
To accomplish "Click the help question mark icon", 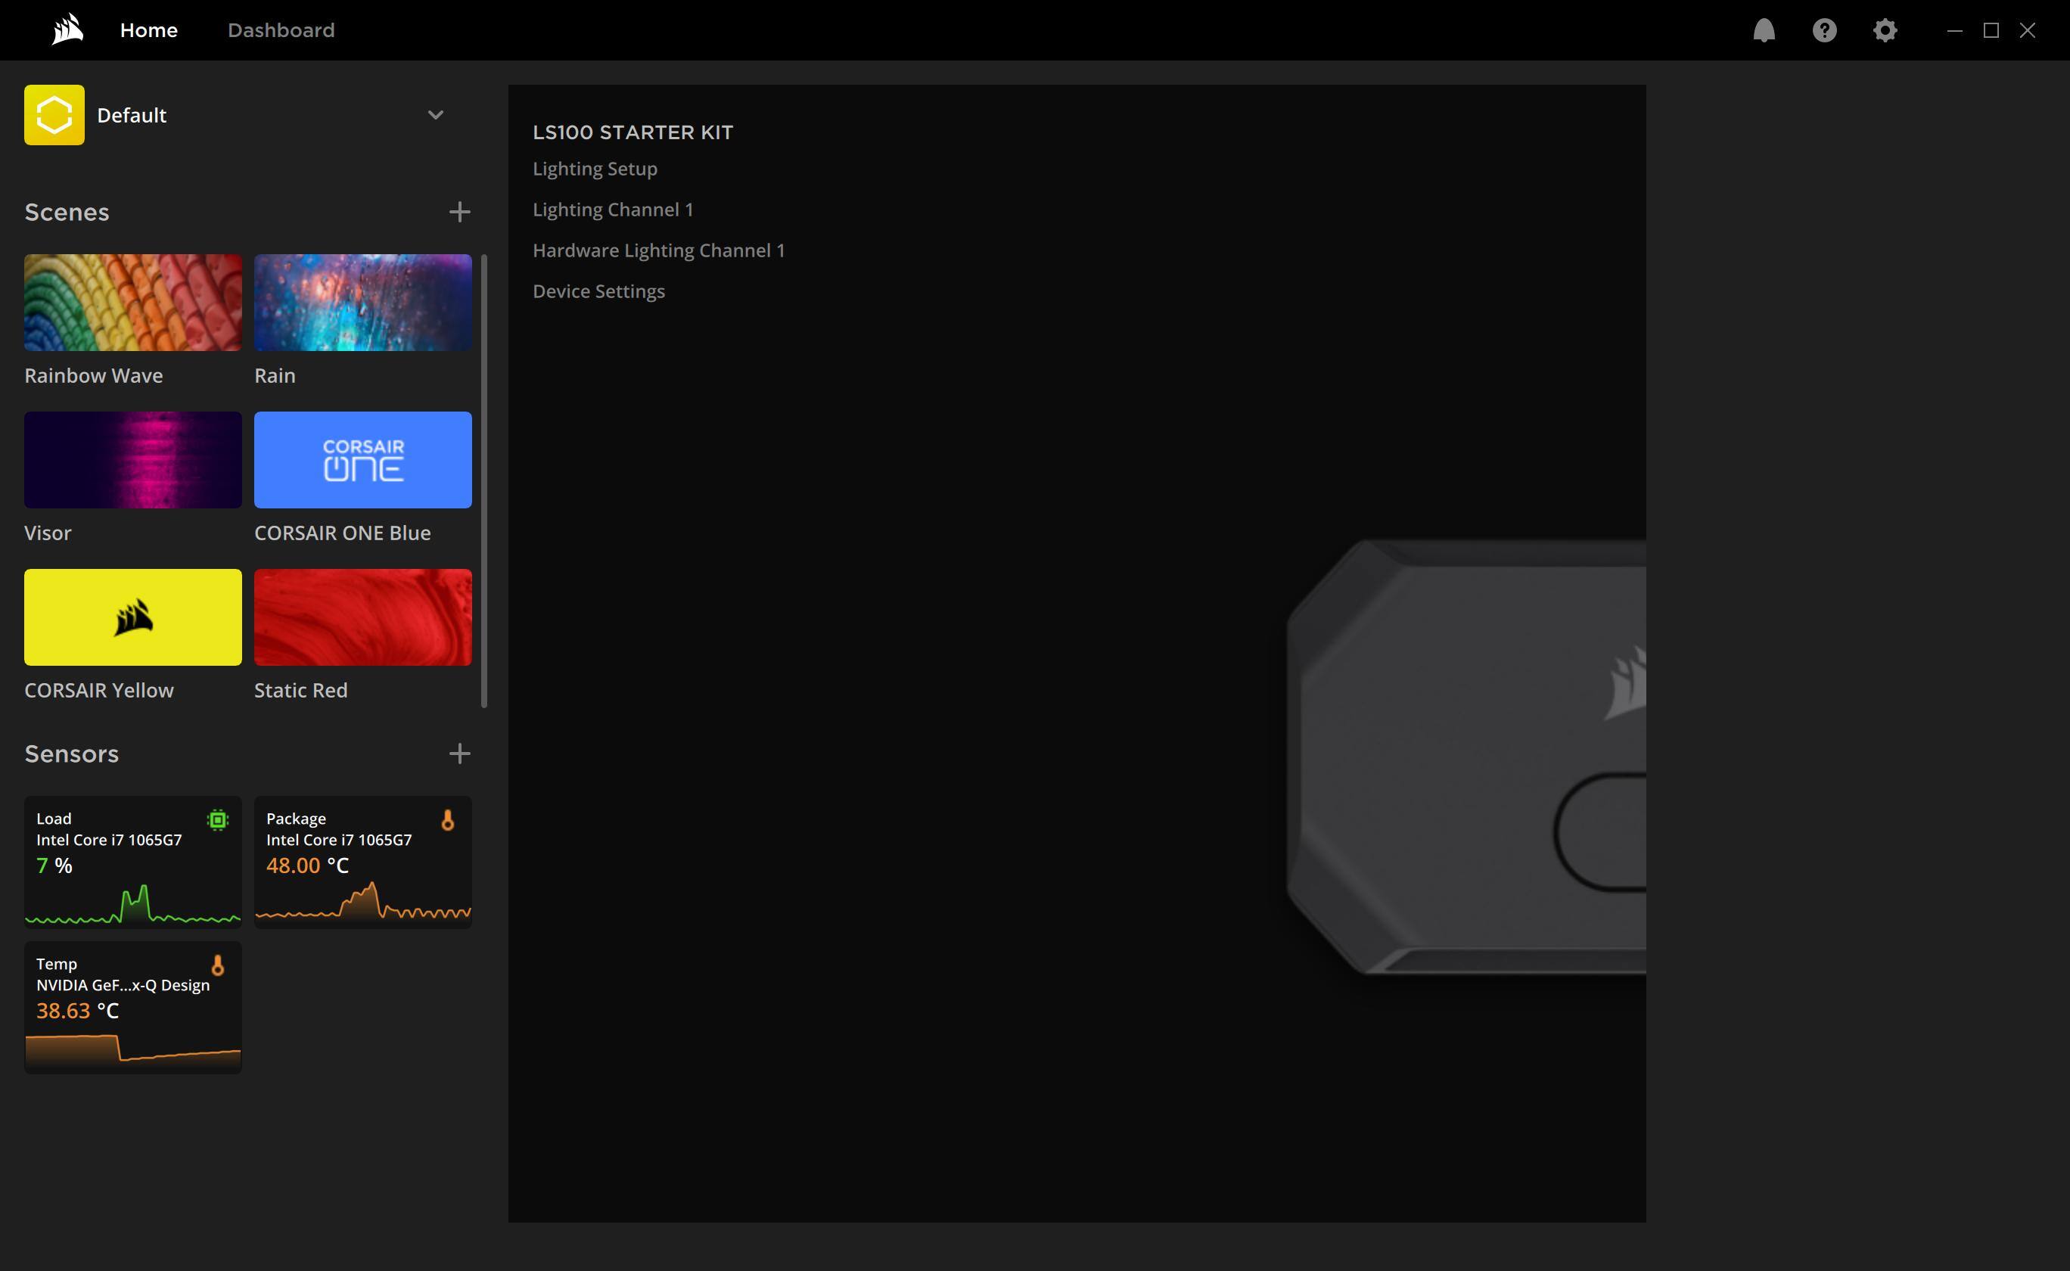I will [1824, 30].
